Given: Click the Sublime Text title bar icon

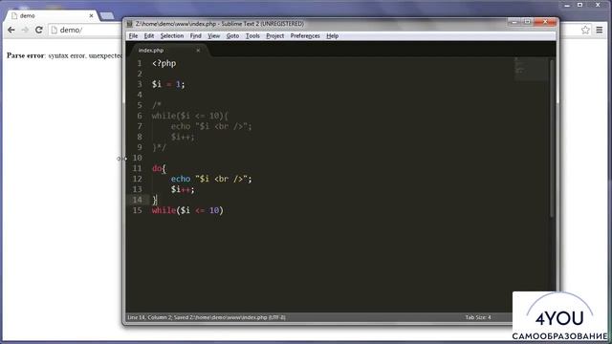Looking at the screenshot, I should [x=130, y=24].
